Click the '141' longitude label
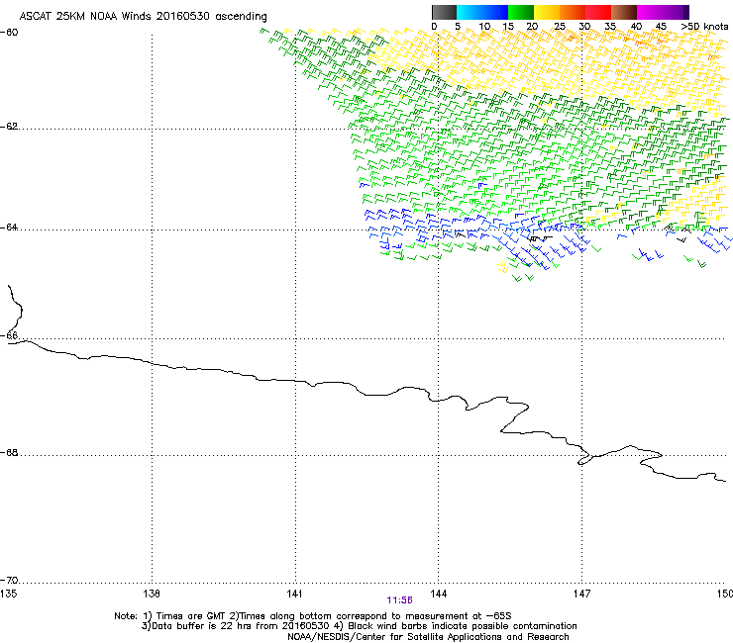Screen dimensions: 733x643 point(295,594)
